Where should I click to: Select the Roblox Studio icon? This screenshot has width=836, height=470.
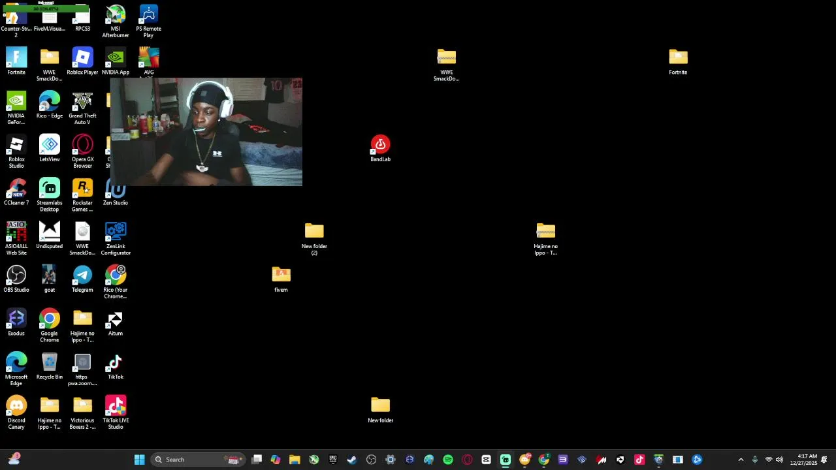point(16,152)
